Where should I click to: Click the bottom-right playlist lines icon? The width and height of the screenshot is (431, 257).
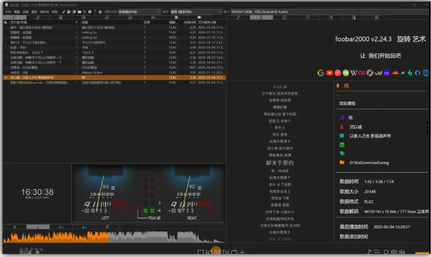(x=377, y=252)
